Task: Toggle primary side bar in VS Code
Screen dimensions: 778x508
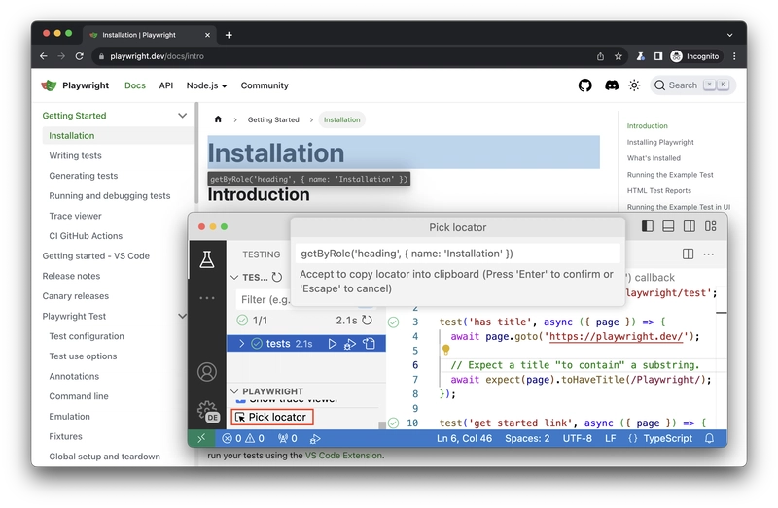Action: coord(647,226)
